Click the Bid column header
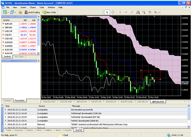This screenshot has height=137, width=191. [x=23, y=20]
